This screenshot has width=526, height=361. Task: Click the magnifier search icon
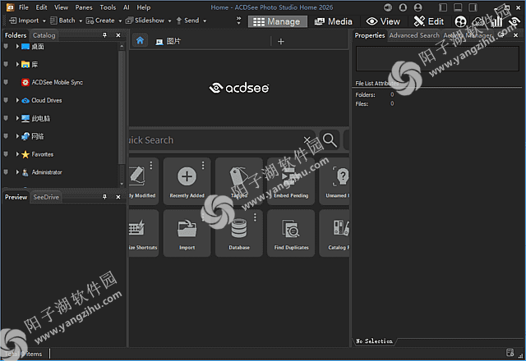point(330,139)
